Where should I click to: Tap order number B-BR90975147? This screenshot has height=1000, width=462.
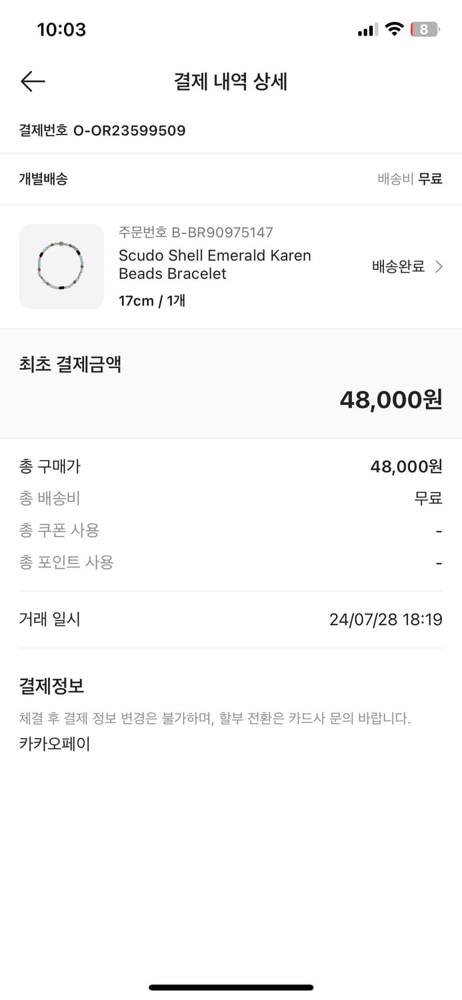click(x=195, y=233)
